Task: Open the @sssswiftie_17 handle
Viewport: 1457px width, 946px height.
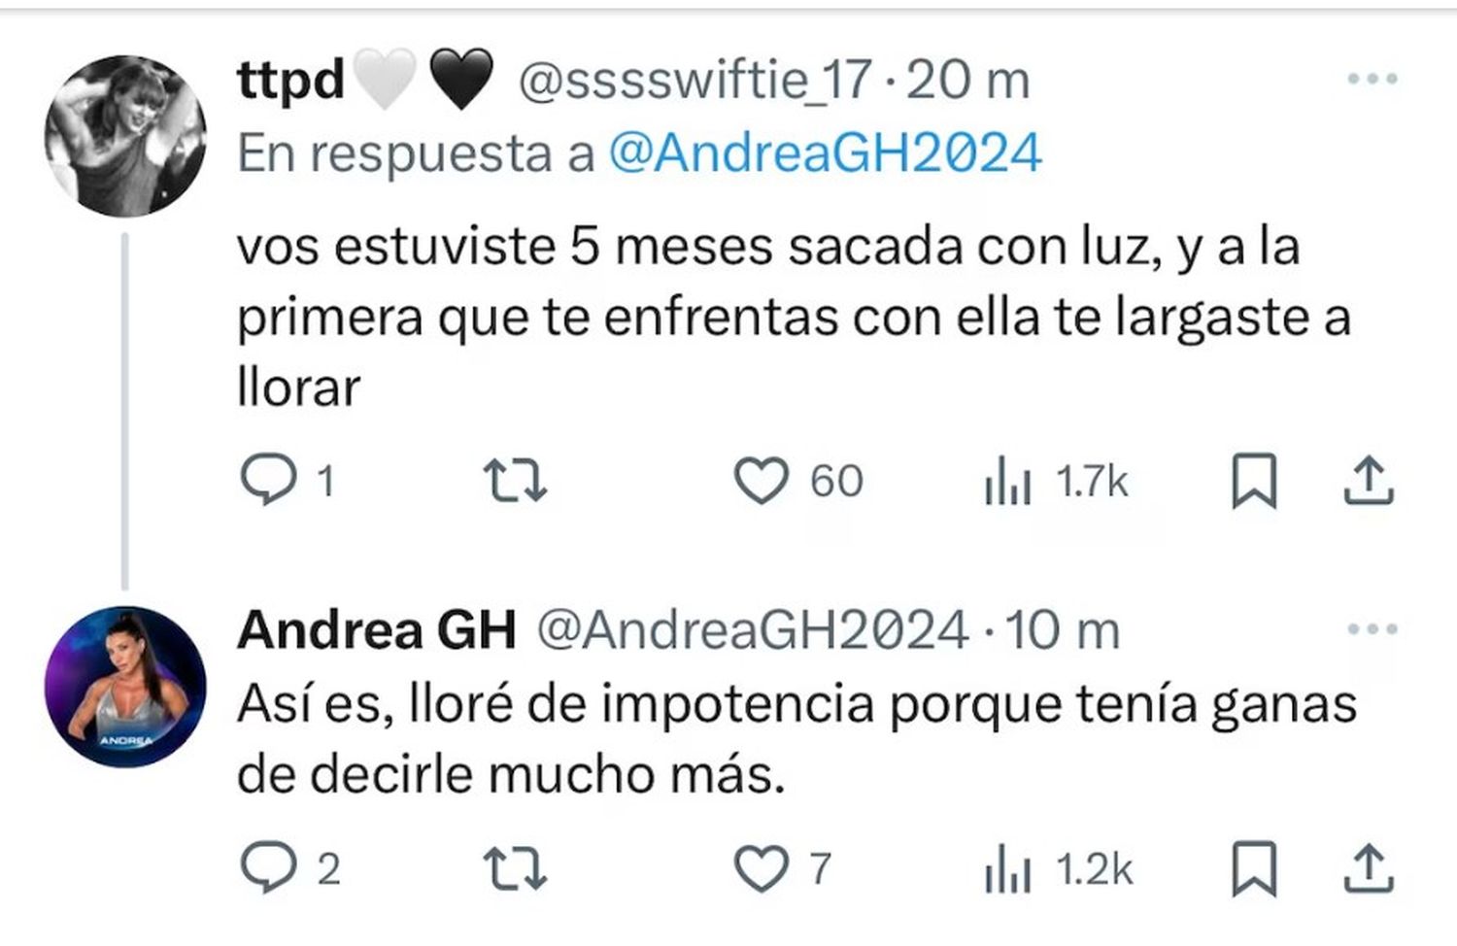Action: 695,80
